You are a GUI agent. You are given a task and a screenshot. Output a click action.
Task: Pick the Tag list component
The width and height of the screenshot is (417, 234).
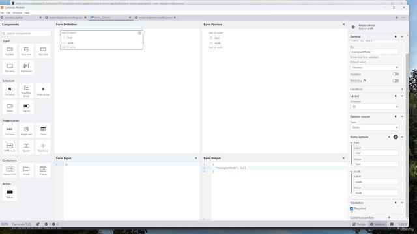pos(26,107)
